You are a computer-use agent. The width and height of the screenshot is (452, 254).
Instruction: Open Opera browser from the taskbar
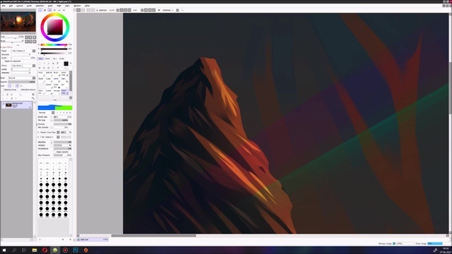coord(44,250)
